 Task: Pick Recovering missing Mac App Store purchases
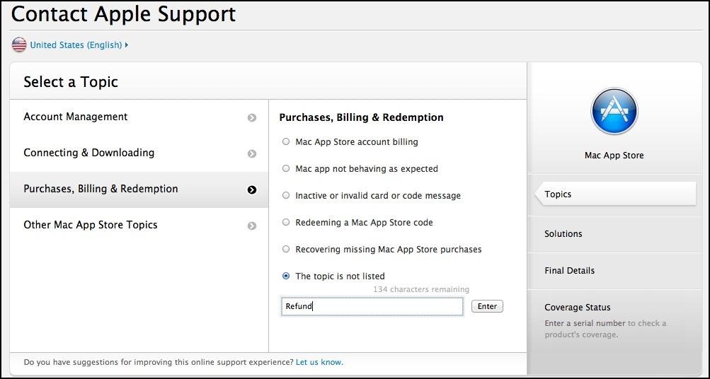[286, 249]
